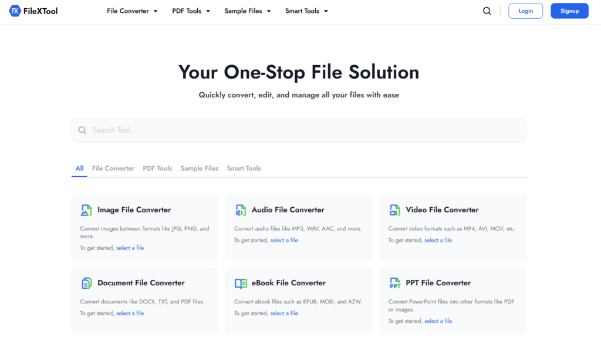This screenshot has width=601, height=338.
Task: Select the Video File Converter icon
Action: (x=395, y=209)
